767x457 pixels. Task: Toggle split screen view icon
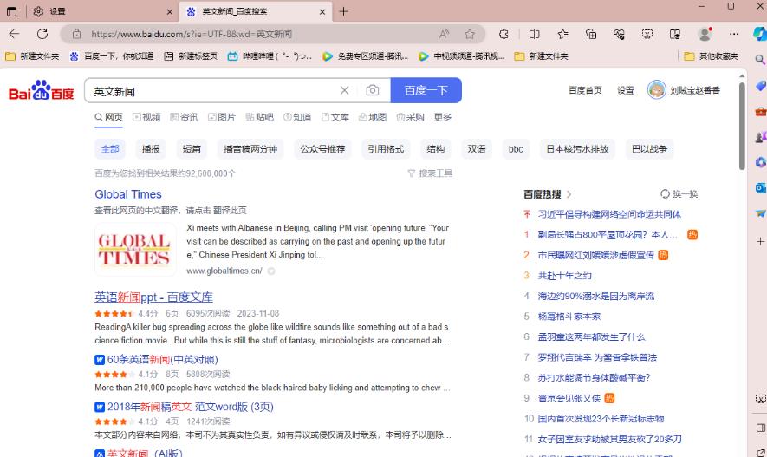pyautogui.click(x=534, y=34)
